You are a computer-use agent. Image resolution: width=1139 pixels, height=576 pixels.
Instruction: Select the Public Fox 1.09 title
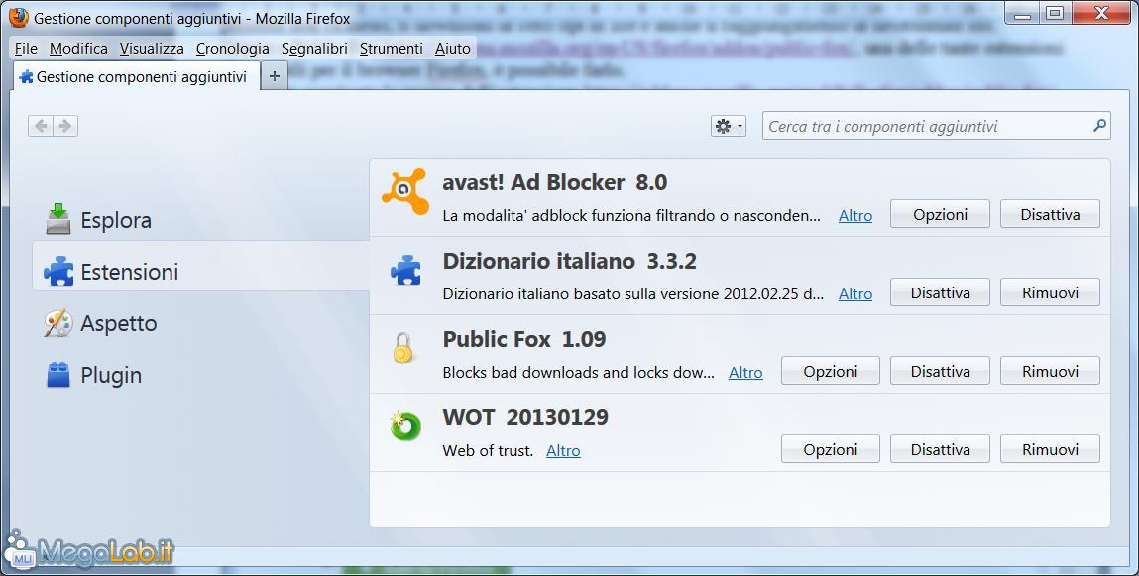(x=524, y=339)
